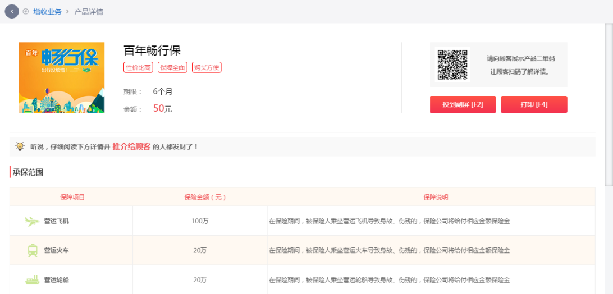Select the 购买方便 tag
Screen dimensions: 613x294
207,67
